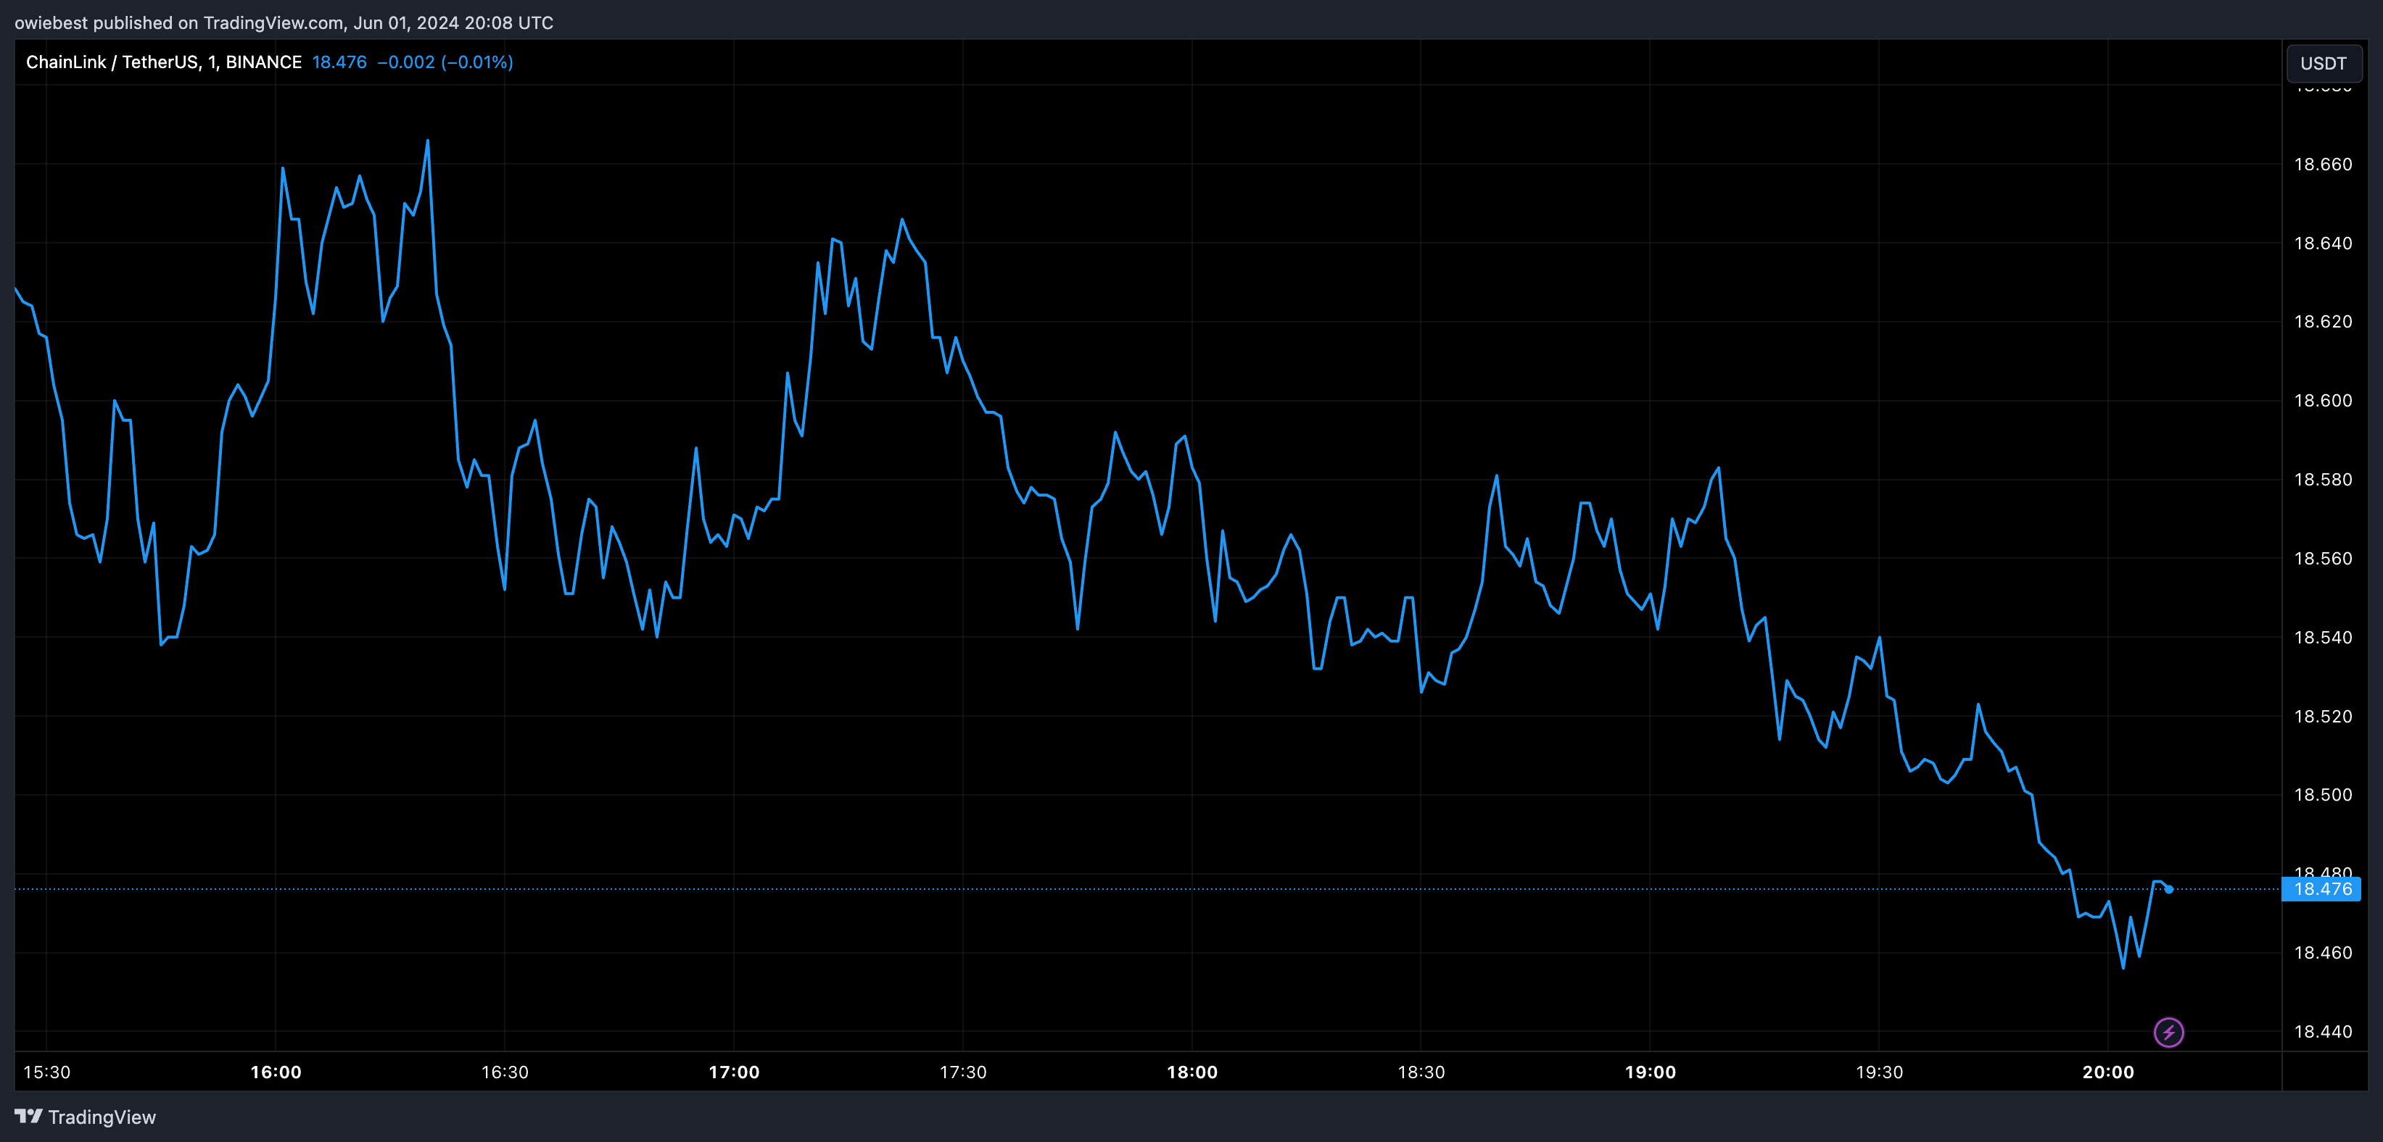
Task: Click the TradingView logo icon
Action: pos(29,1116)
